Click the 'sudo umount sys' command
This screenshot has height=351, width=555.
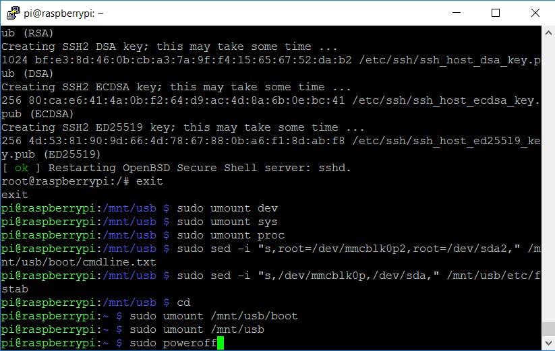tap(227, 222)
